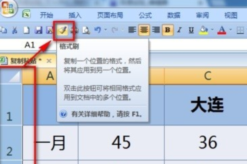Click the cell containing 大连
247x164 pixels.
[206, 105]
